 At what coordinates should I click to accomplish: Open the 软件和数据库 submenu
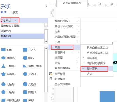(65, 68)
